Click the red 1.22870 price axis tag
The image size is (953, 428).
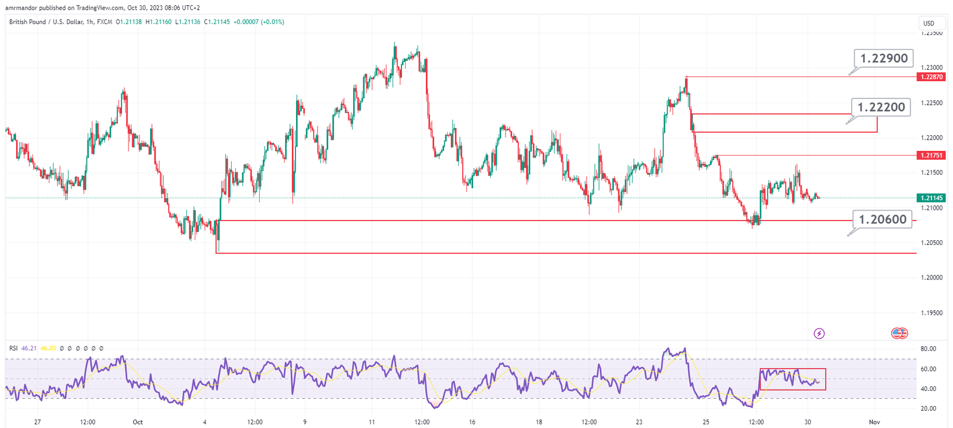point(932,77)
